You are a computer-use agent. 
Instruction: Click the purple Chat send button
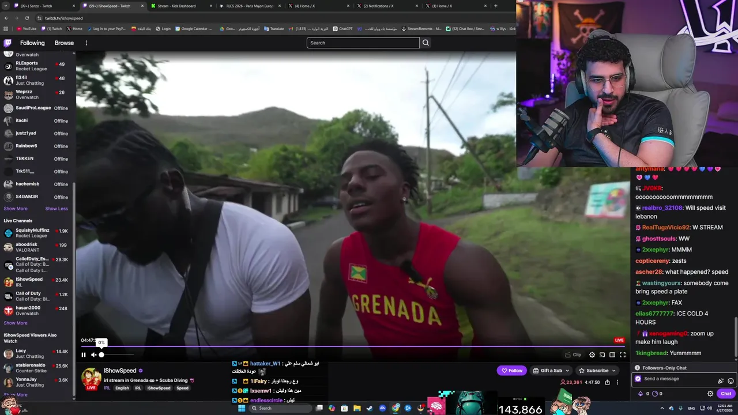726,394
